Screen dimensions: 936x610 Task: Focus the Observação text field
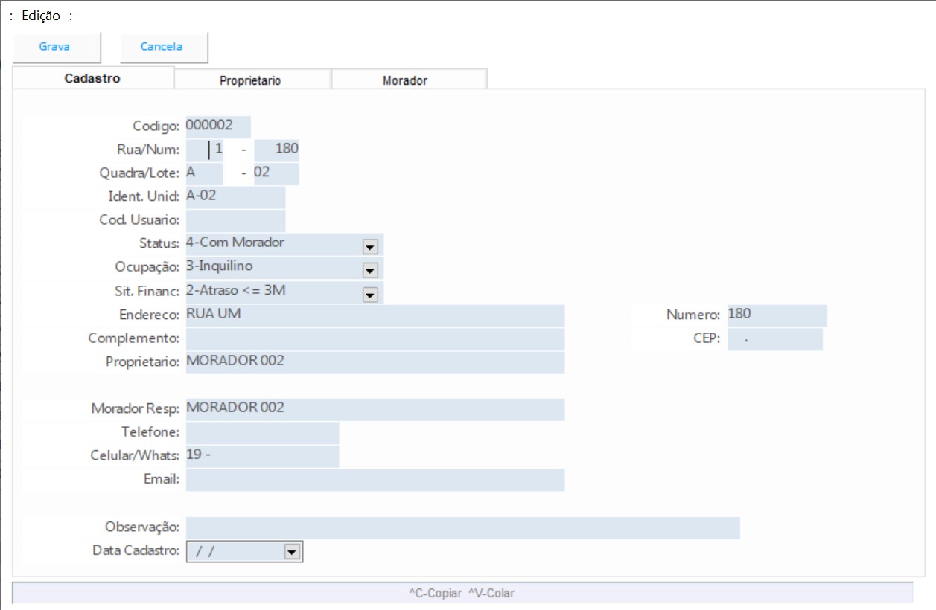(x=462, y=527)
